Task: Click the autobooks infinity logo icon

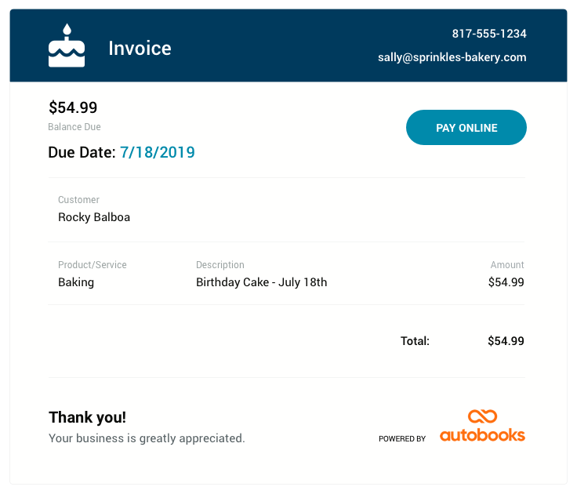Action: (483, 416)
